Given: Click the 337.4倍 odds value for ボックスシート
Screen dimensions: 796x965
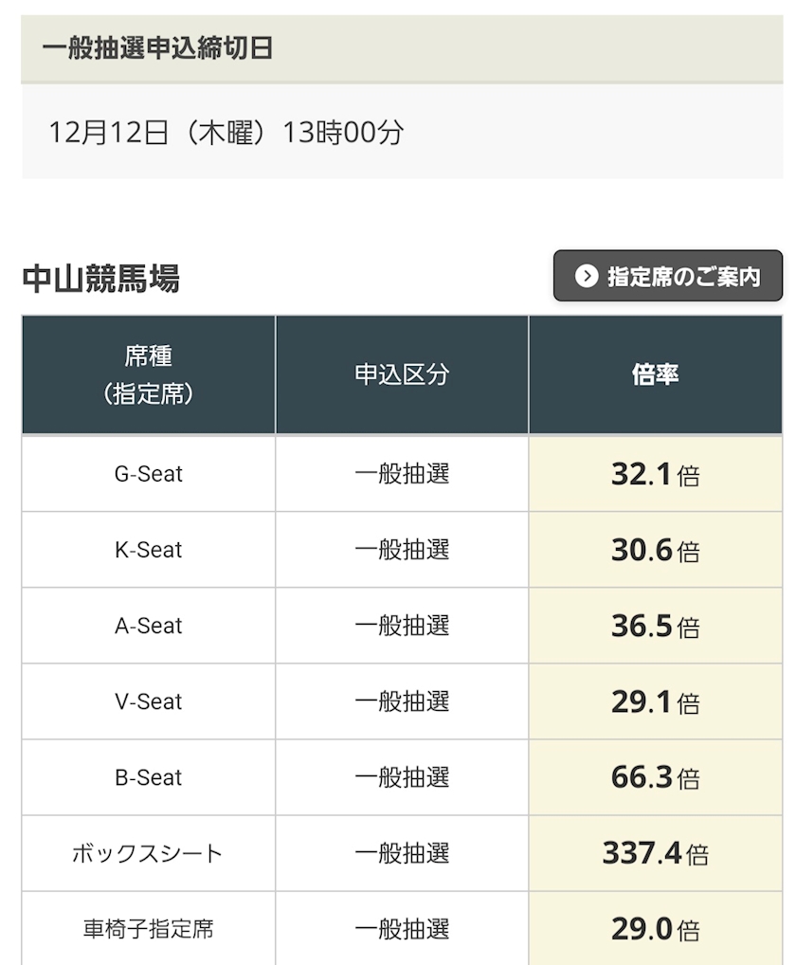Looking at the screenshot, I should point(655,853).
